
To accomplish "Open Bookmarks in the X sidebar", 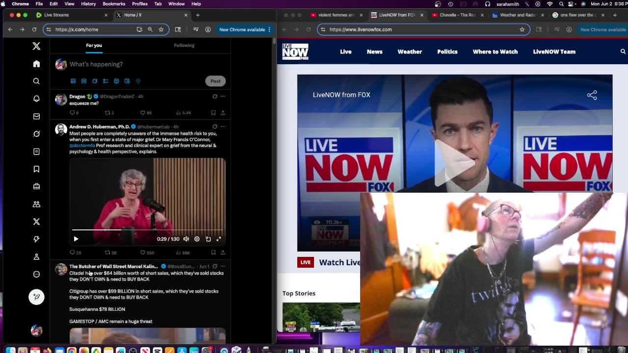I will pyautogui.click(x=36, y=169).
